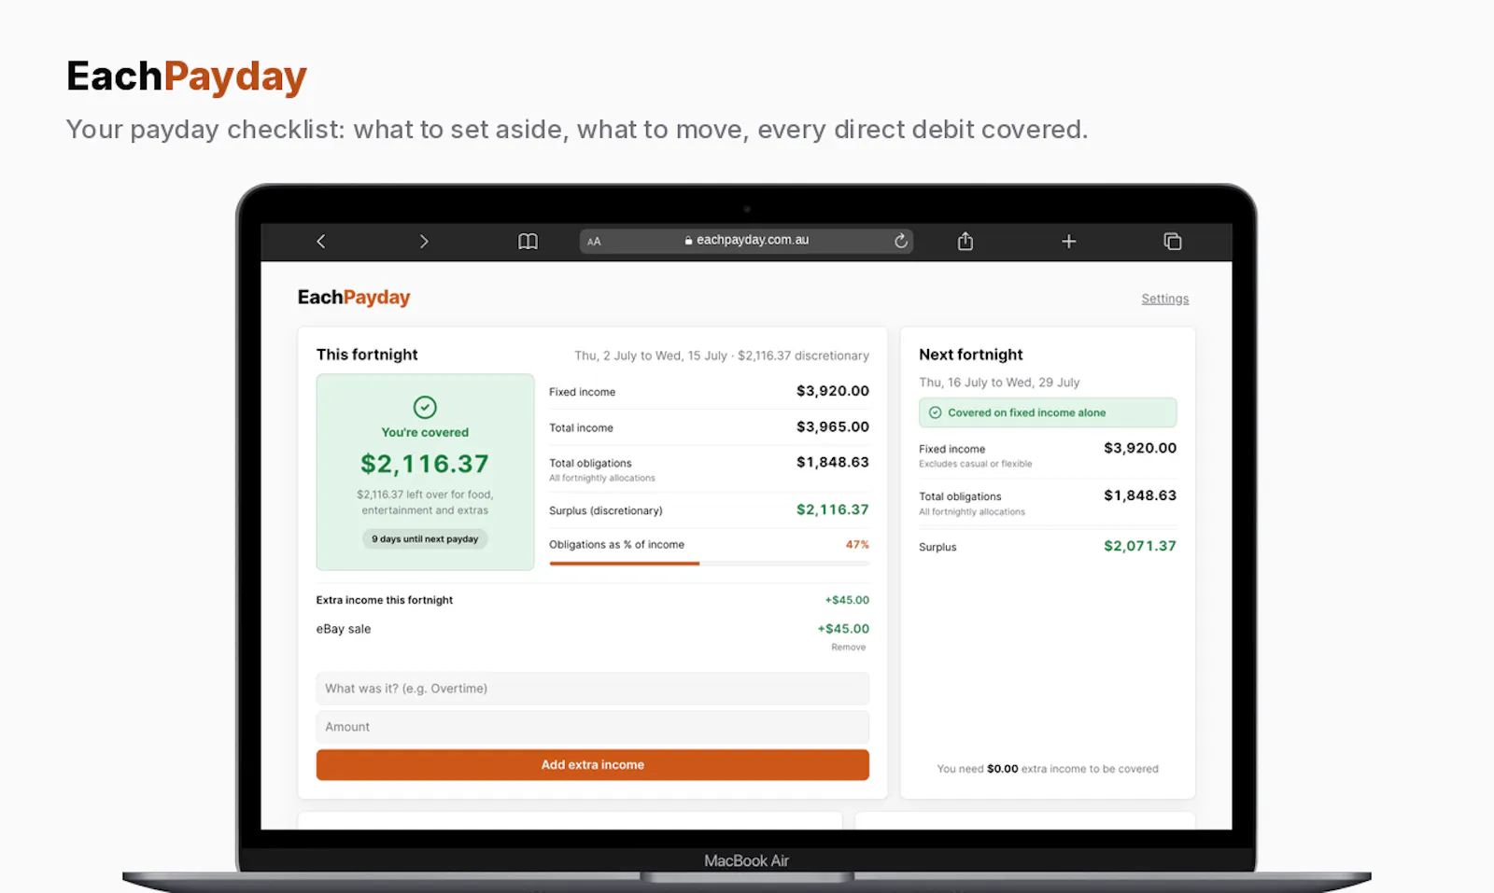
Task: Click the 47% obligations percentage
Action: click(857, 544)
